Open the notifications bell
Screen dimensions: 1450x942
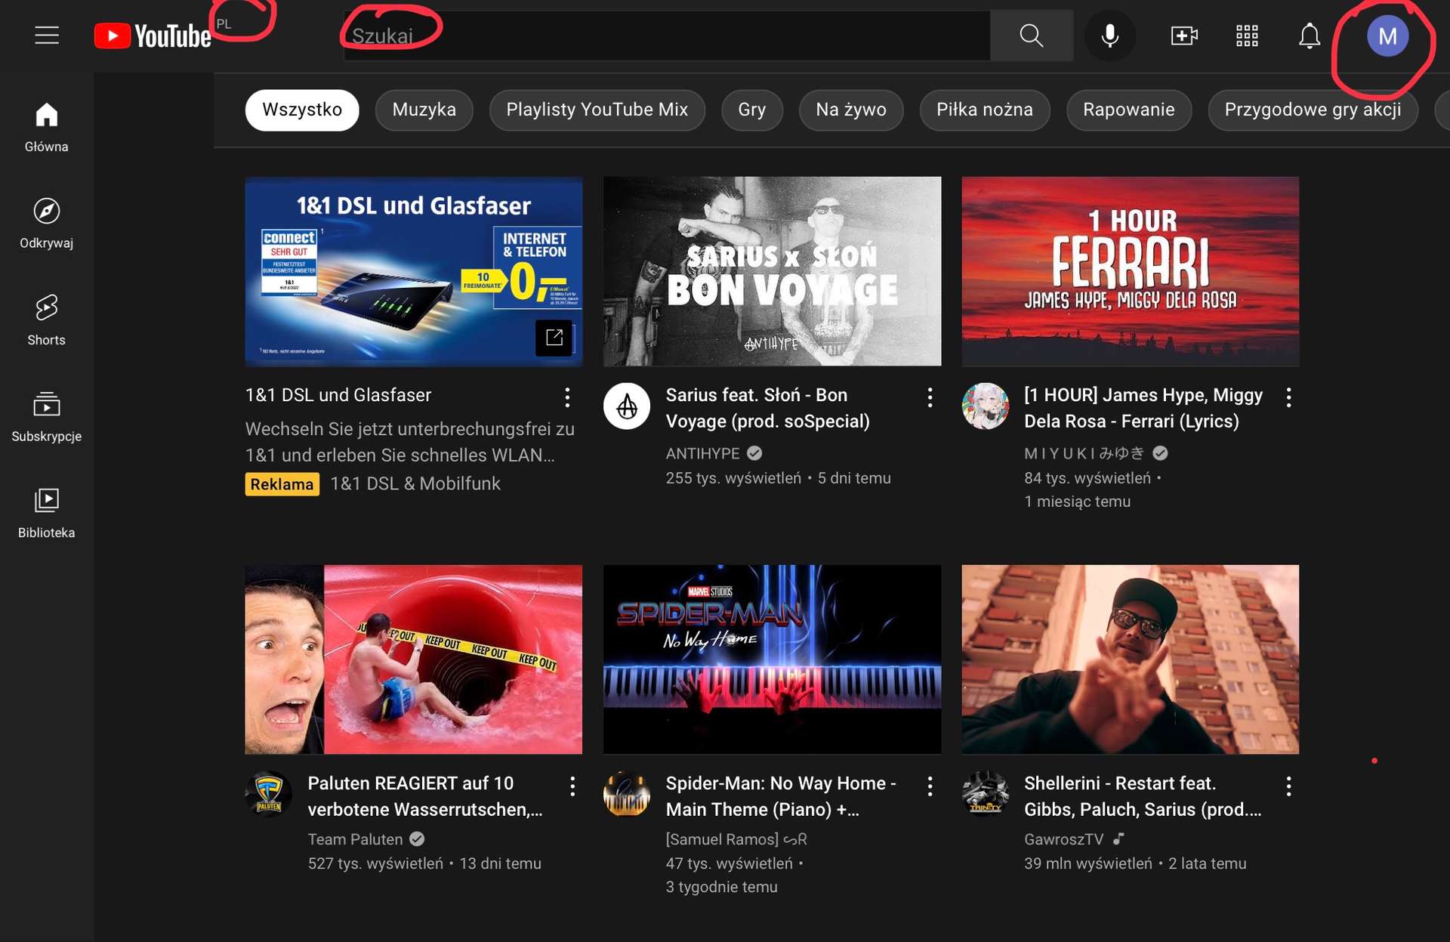click(x=1309, y=36)
